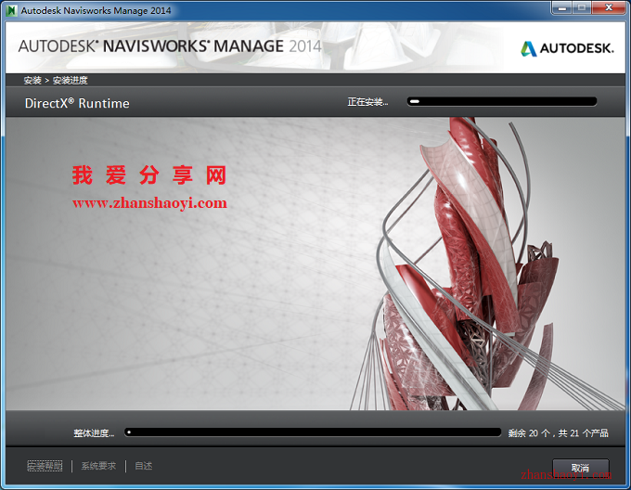Close the Navisworks installer window

point(609,8)
